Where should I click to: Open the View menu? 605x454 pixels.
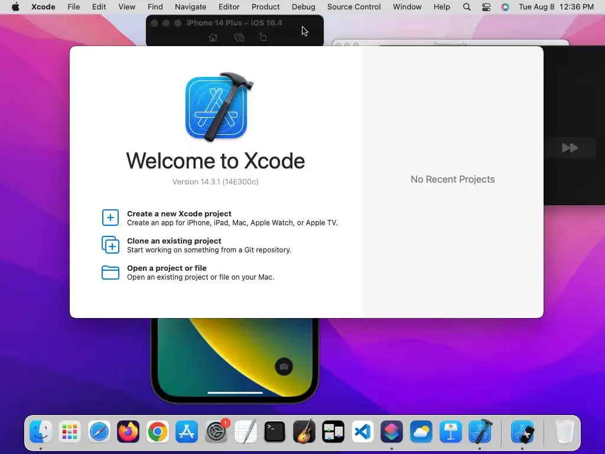coord(126,7)
